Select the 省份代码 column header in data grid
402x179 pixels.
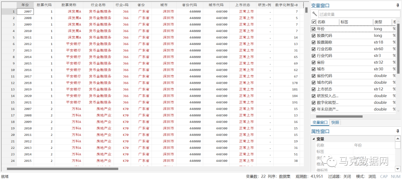click(189, 5)
